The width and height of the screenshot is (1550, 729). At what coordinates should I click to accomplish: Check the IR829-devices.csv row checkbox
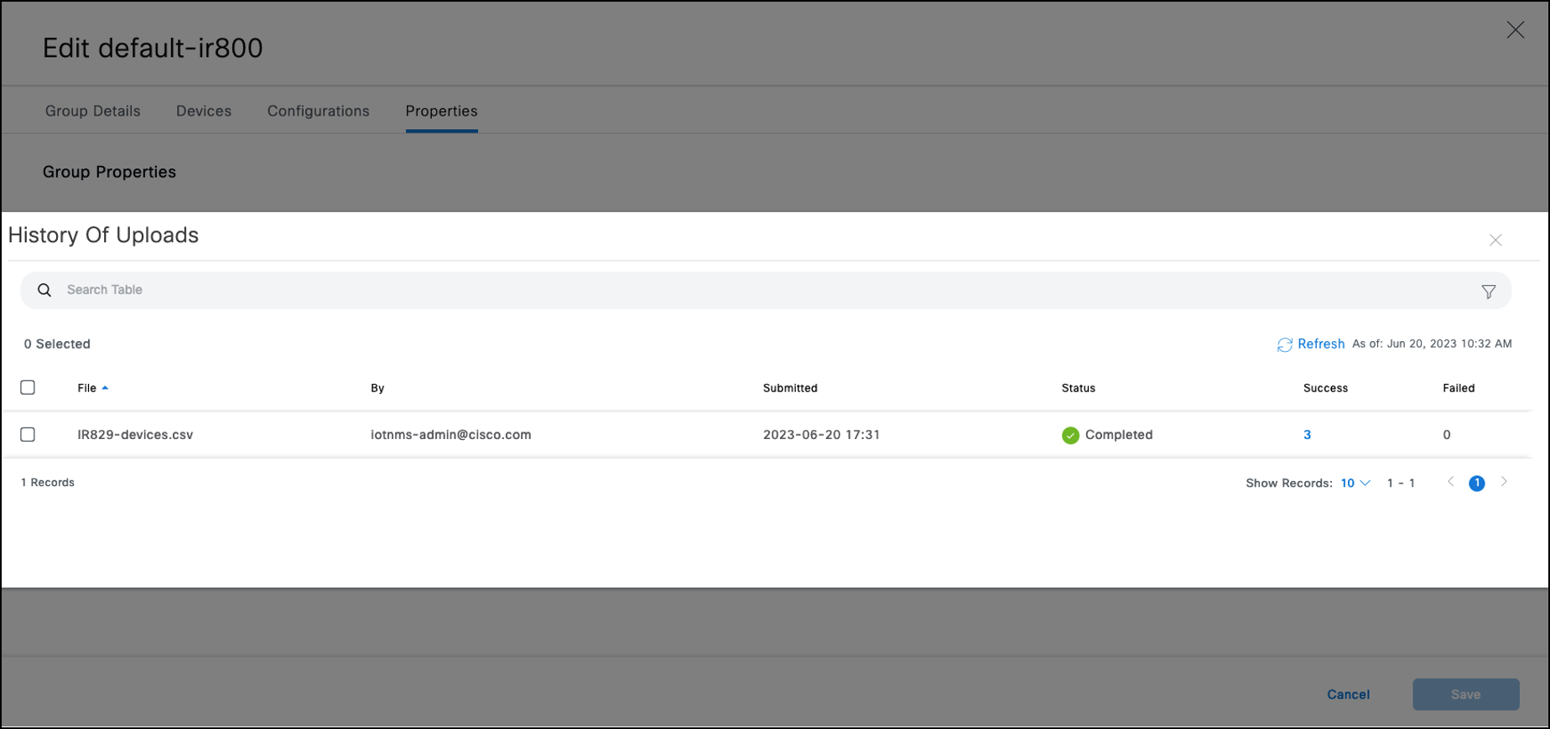pos(28,434)
